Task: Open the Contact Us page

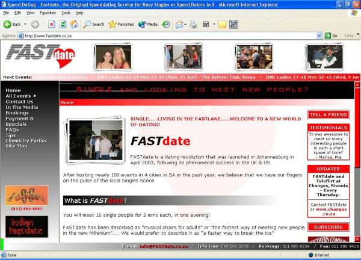Action: click(20, 102)
